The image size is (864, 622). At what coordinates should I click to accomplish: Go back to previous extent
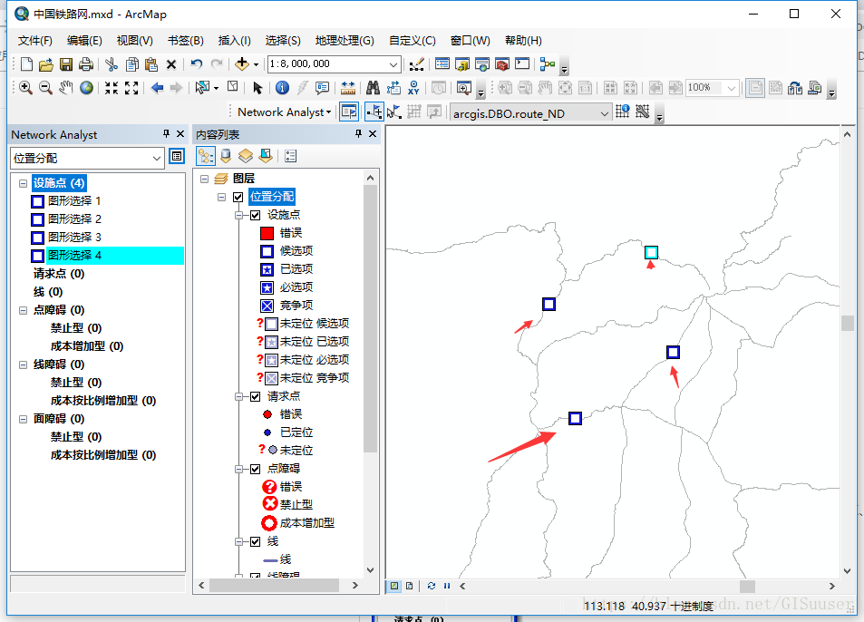pos(158,88)
